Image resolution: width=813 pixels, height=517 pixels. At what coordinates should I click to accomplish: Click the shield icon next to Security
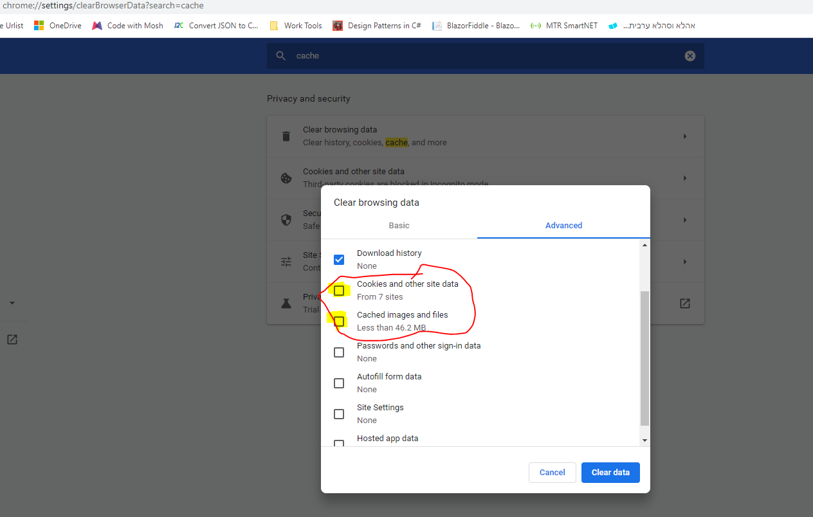tap(286, 219)
